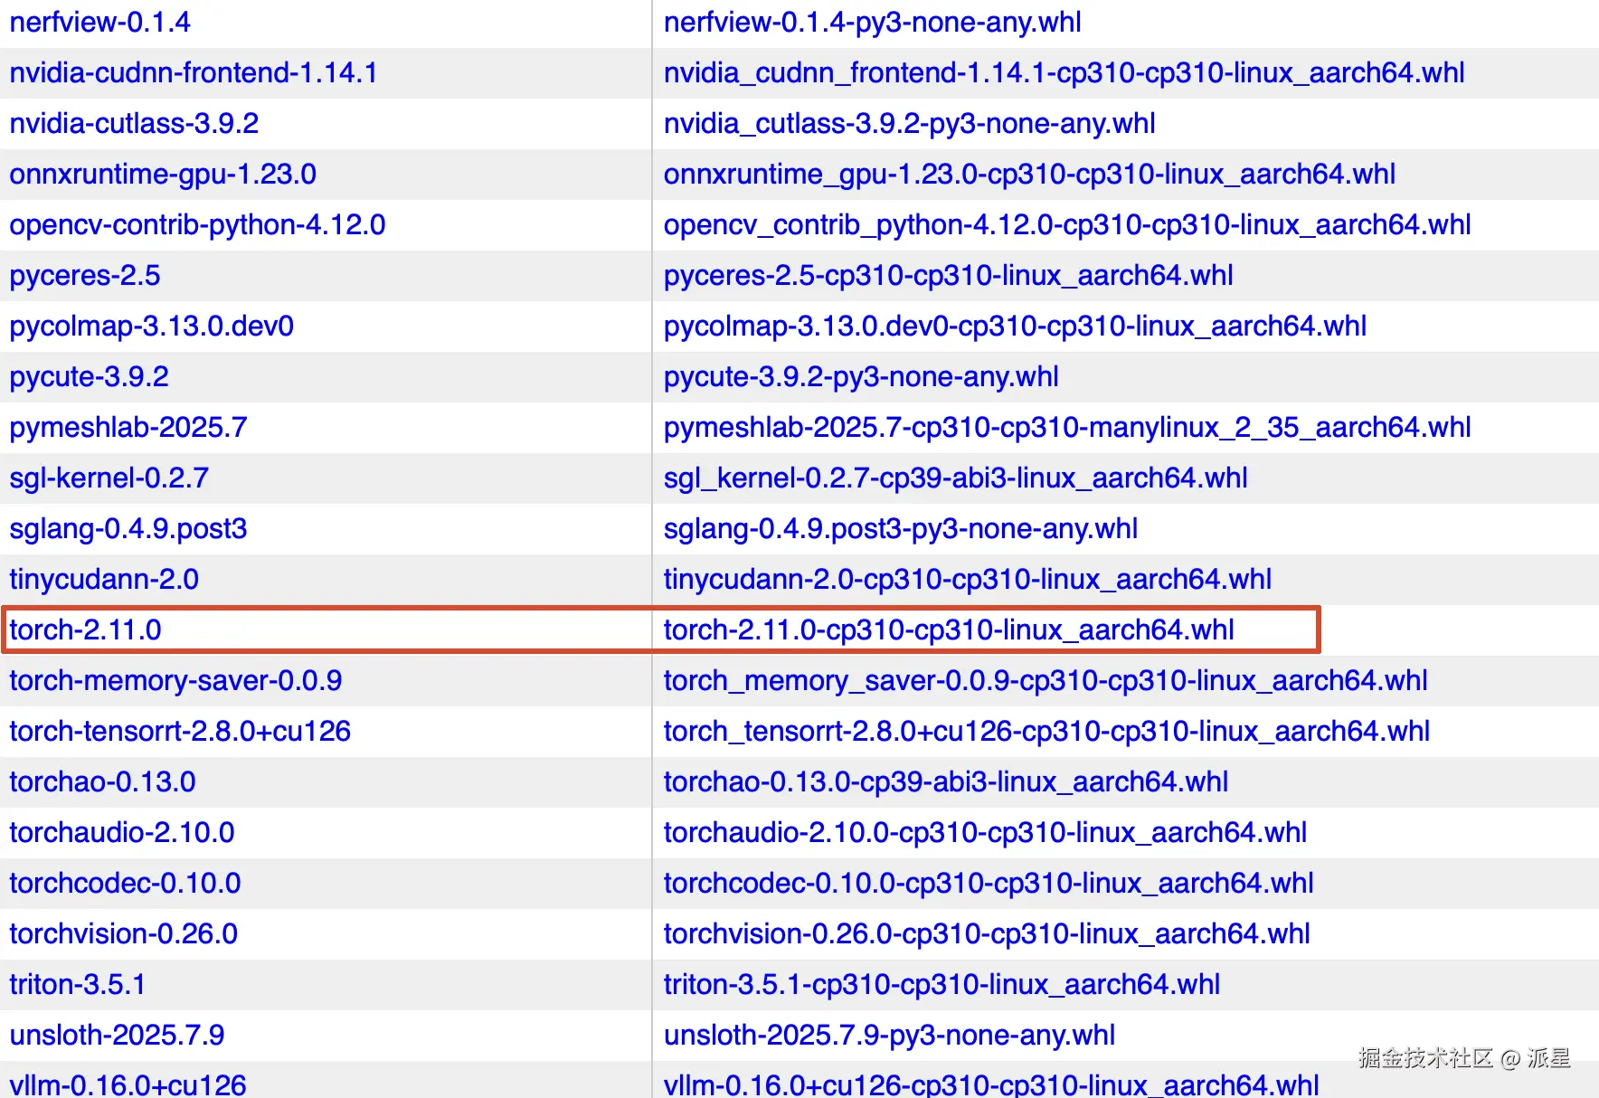Open the sglang-0.4.9.post3 package link
The image size is (1599, 1098).
[128, 528]
